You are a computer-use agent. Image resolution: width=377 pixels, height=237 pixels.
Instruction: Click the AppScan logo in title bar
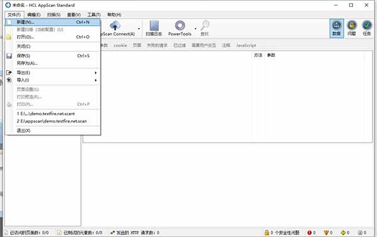8,5
